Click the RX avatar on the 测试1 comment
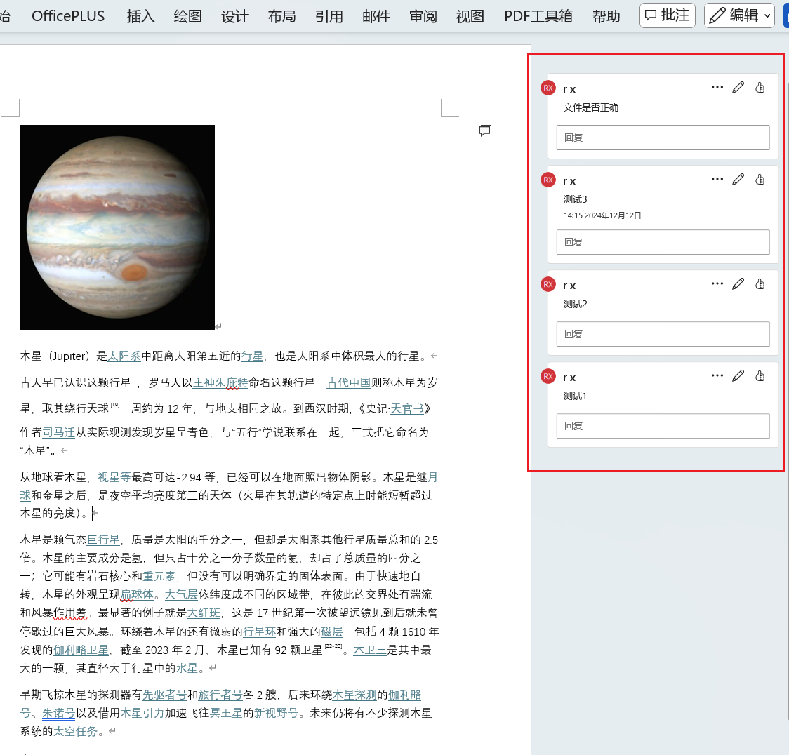Viewport: 789px width, 755px height. (548, 376)
